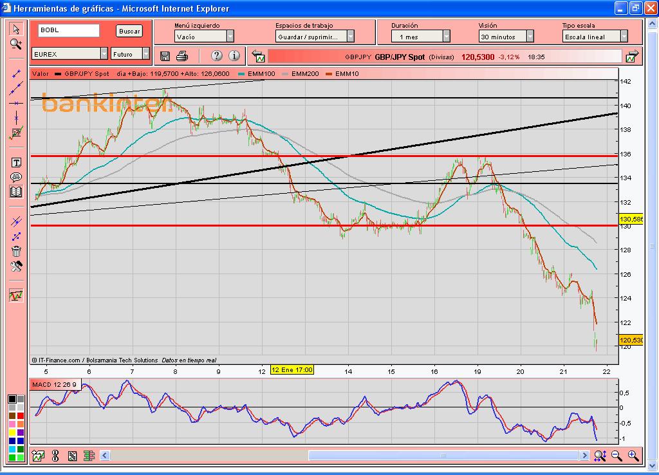Click the floppy disk save icon
Screen dimensions: 659x475
[x=165, y=55]
